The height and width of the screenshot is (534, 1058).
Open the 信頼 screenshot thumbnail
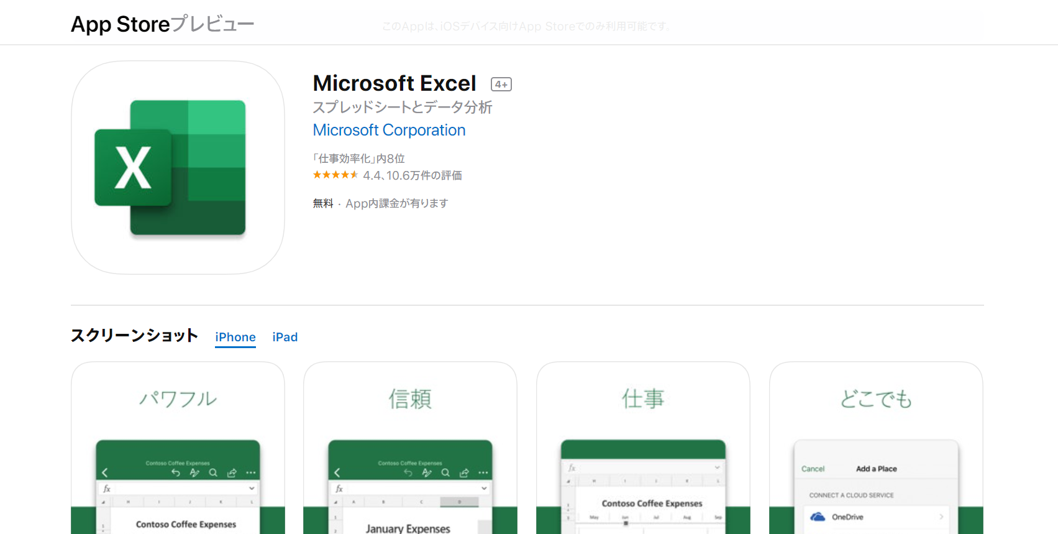click(x=410, y=448)
